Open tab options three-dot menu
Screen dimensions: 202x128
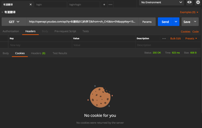(x=110, y=5)
